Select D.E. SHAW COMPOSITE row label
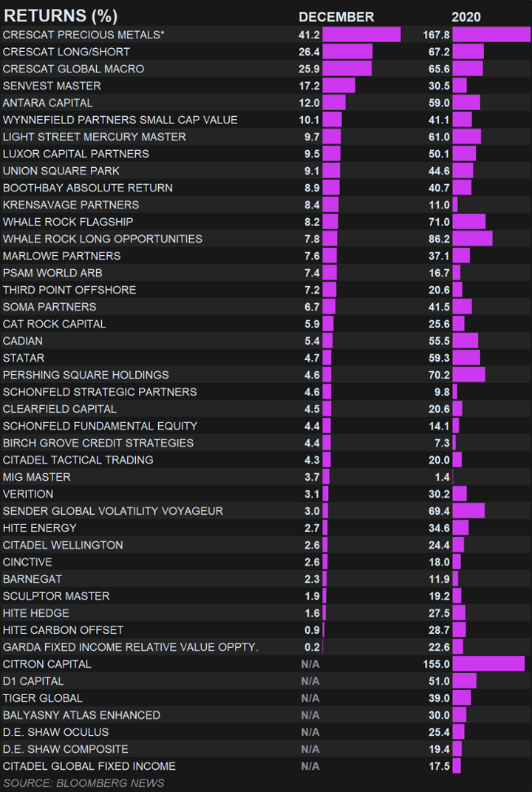 pyautogui.click(x=66, y=749)
